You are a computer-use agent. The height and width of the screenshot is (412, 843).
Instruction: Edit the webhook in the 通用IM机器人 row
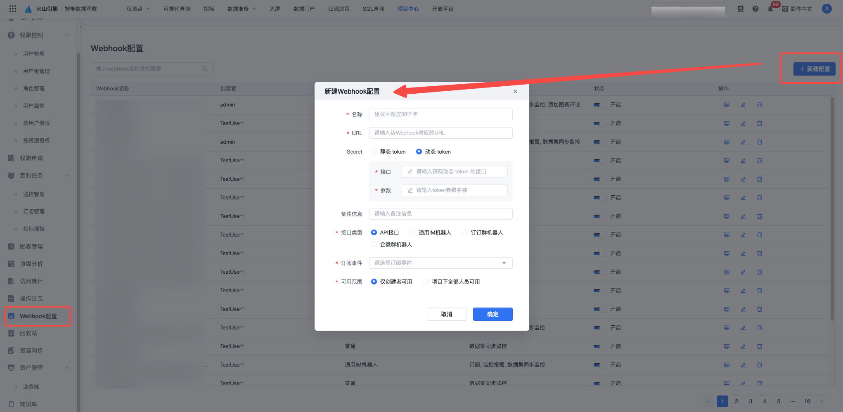(x=743, y=365)
